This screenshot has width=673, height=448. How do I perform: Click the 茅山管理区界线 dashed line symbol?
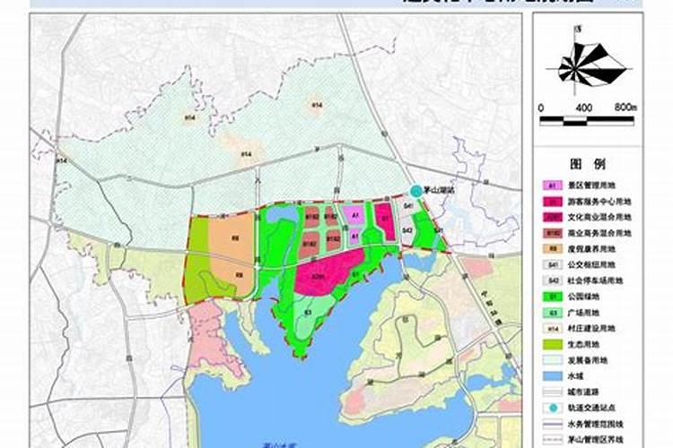[553, 439]
